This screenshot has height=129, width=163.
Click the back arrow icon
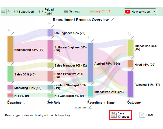[x=9, y=11]
